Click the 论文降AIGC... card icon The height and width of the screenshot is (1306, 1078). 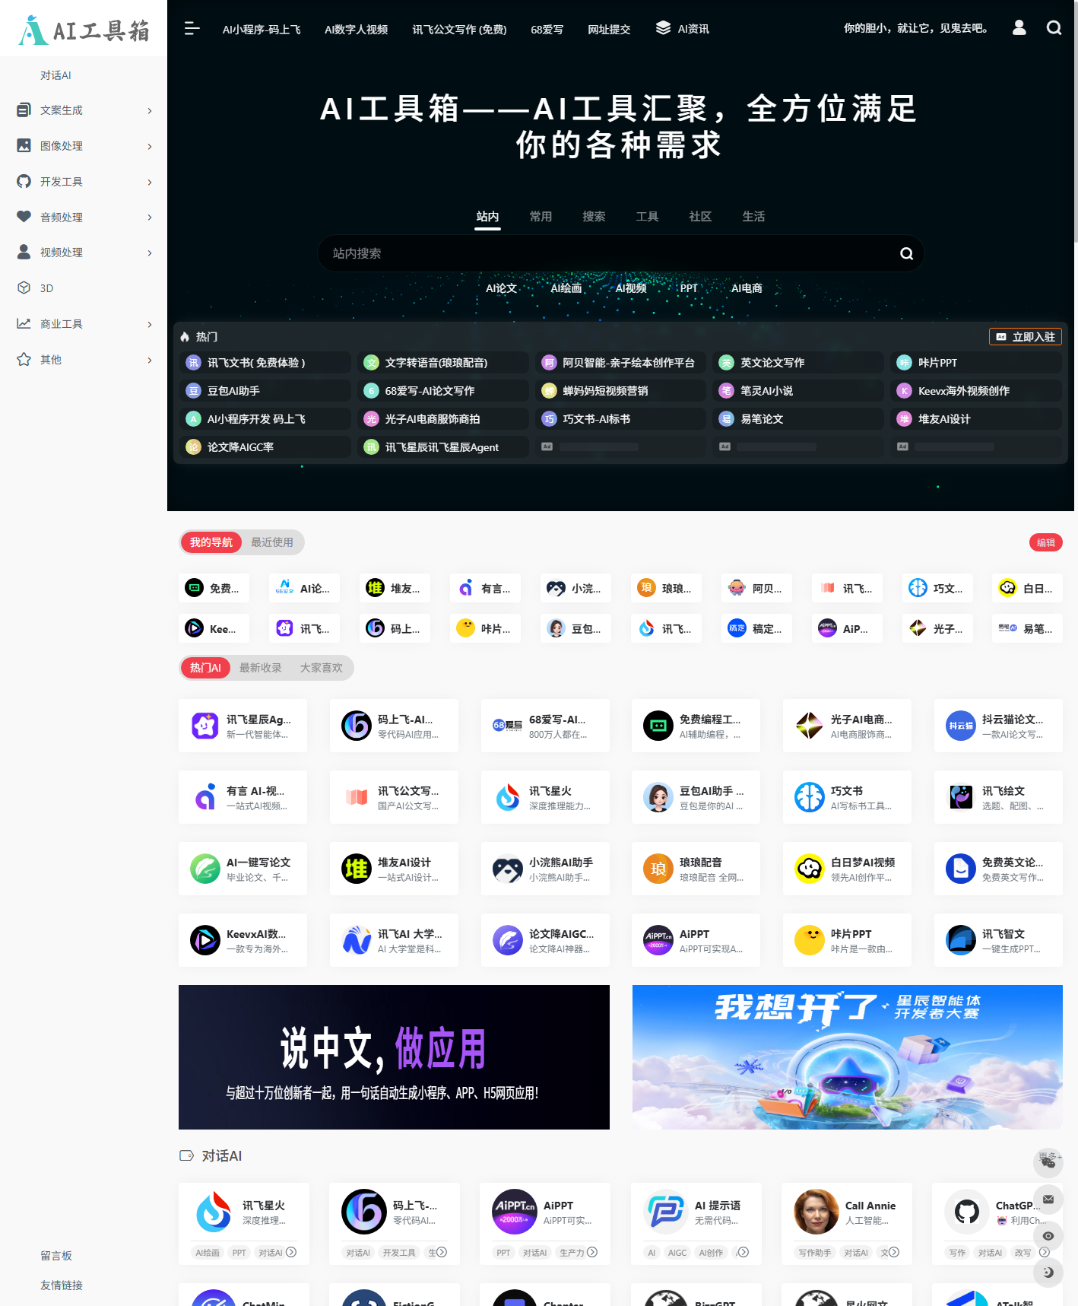pos(508,940)
